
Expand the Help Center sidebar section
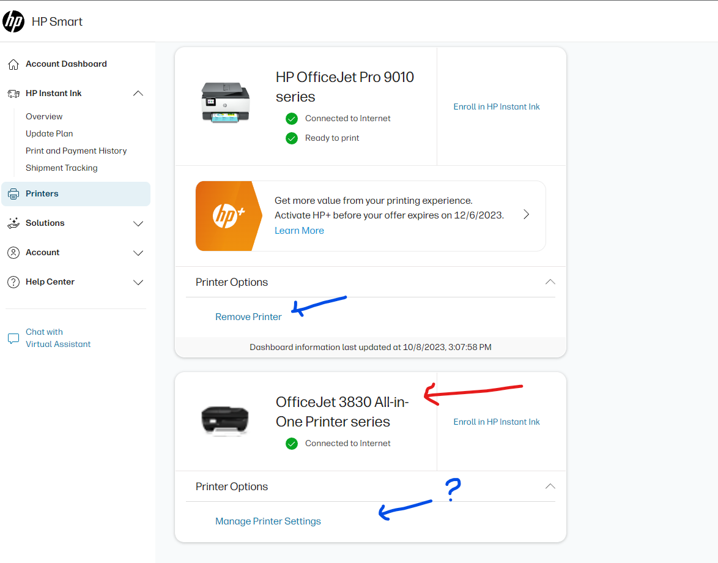click(138, 282)
